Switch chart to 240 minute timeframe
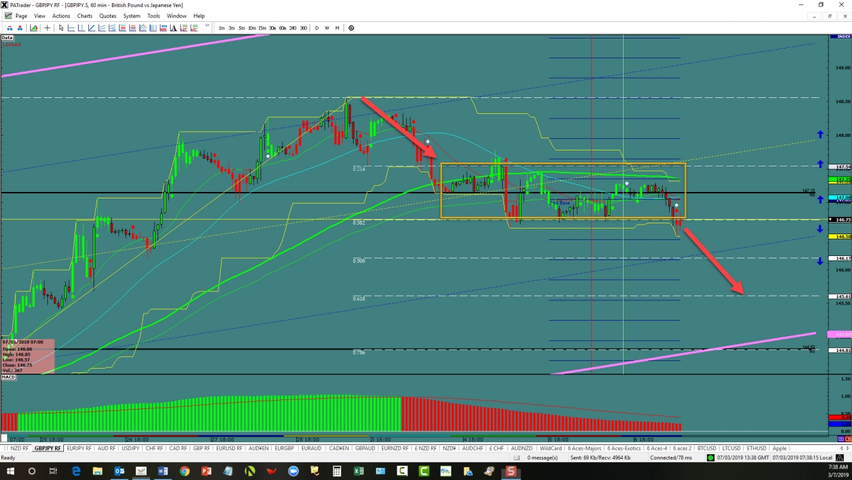 click(x=293, y=28)
